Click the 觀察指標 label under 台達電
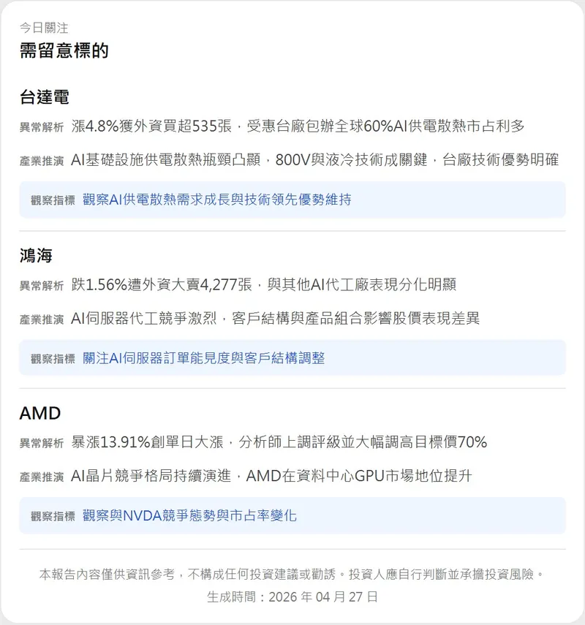The width and height of the screenshot is (585, 625). 53,200
